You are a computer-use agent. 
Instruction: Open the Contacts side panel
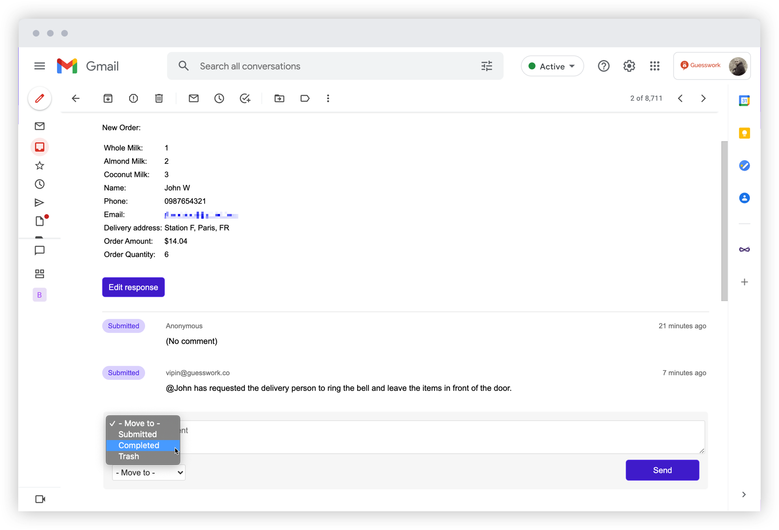pyautogui.click(x=744, y=198)
